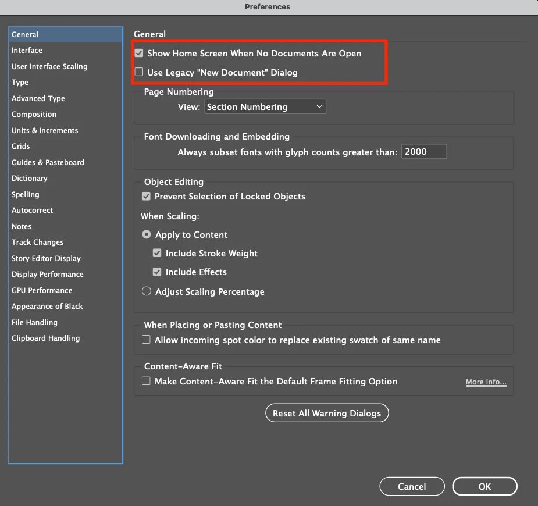Click the When Scaling: label

170,216
